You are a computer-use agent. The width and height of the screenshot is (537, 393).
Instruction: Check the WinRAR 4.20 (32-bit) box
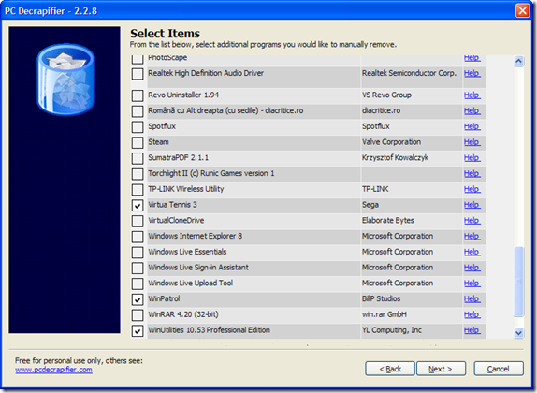click(138, 315)
